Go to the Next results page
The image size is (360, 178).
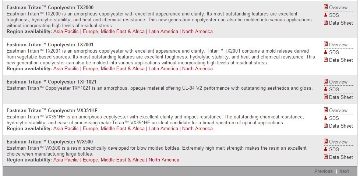pyautogui.click(x=344, y=171)
